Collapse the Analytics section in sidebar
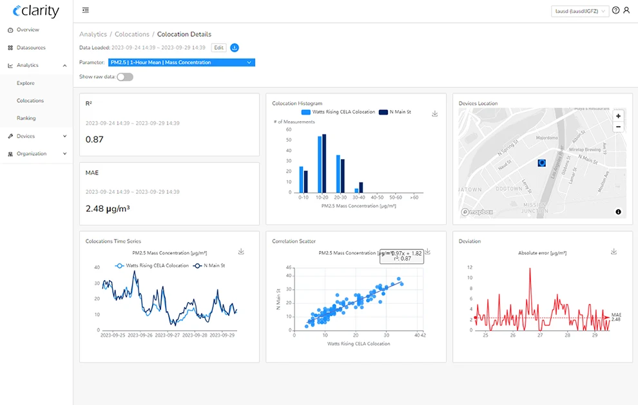 [64, 64]
